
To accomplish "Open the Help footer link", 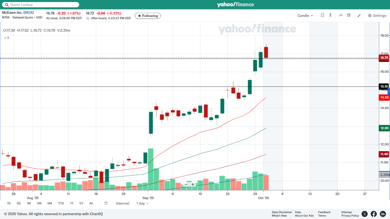I will [298, 212].
